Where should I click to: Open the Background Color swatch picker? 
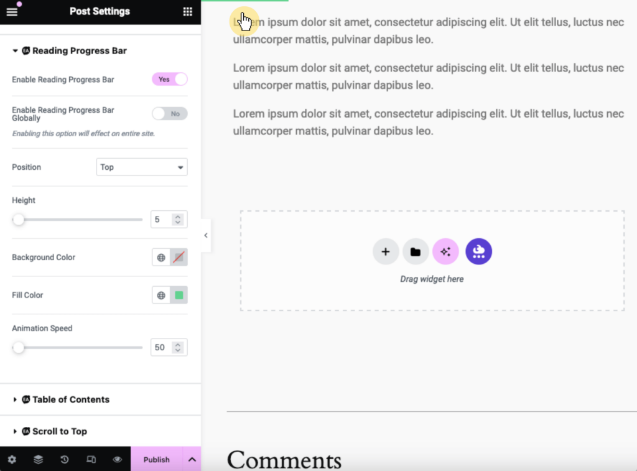point(179,258)
